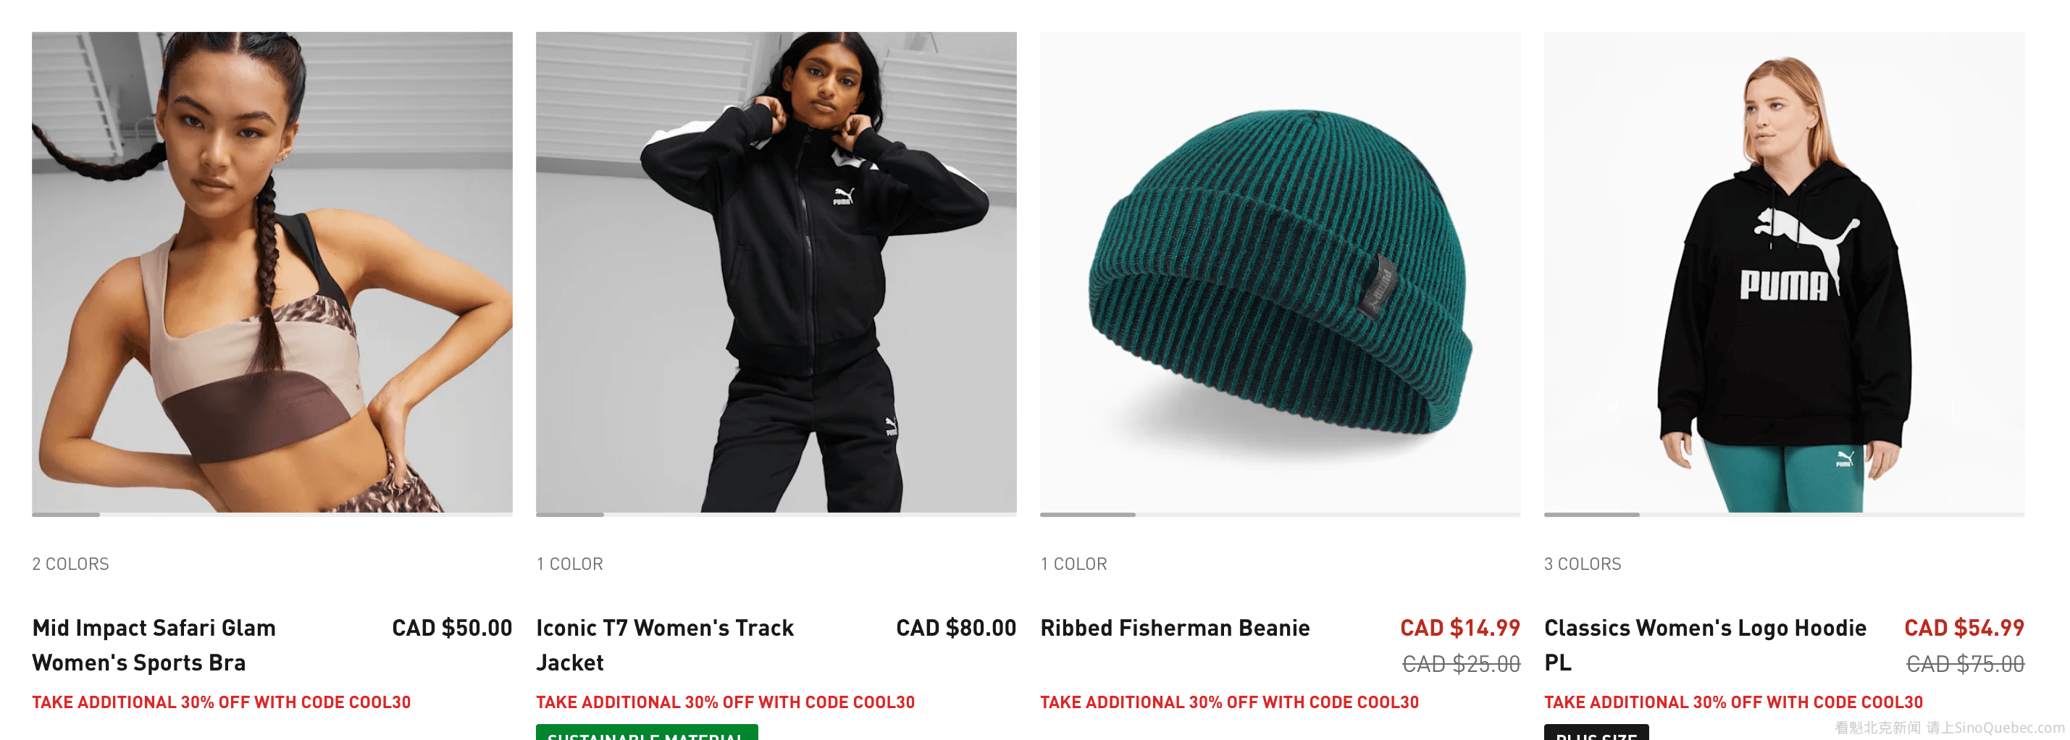Click the CAD $14.99 sale price of the beanie
Image resolution: width=2070 pixels, height=740 pixels.
pos(1460,628)
